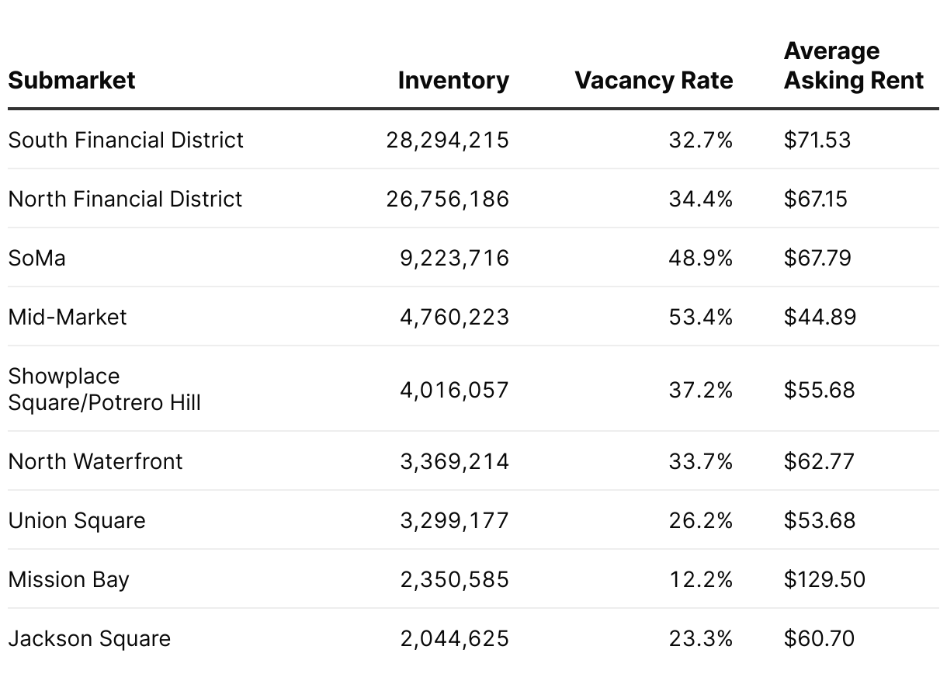Click the Submarket column header
Screen dimensions: 947x674
coord(71,80)
